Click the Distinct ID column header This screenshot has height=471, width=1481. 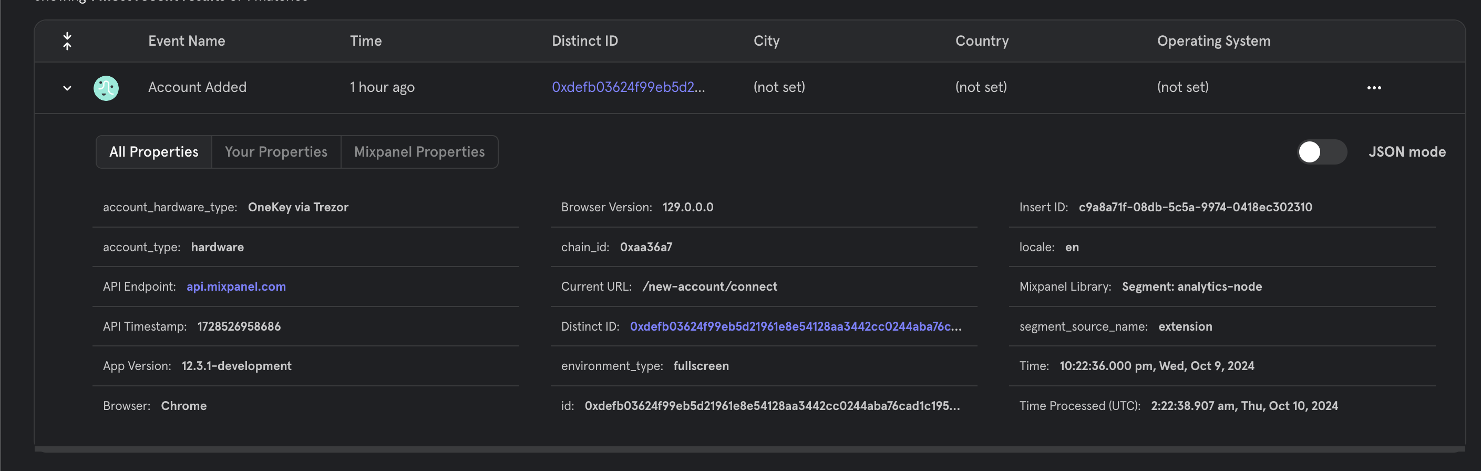coord(585,41)
